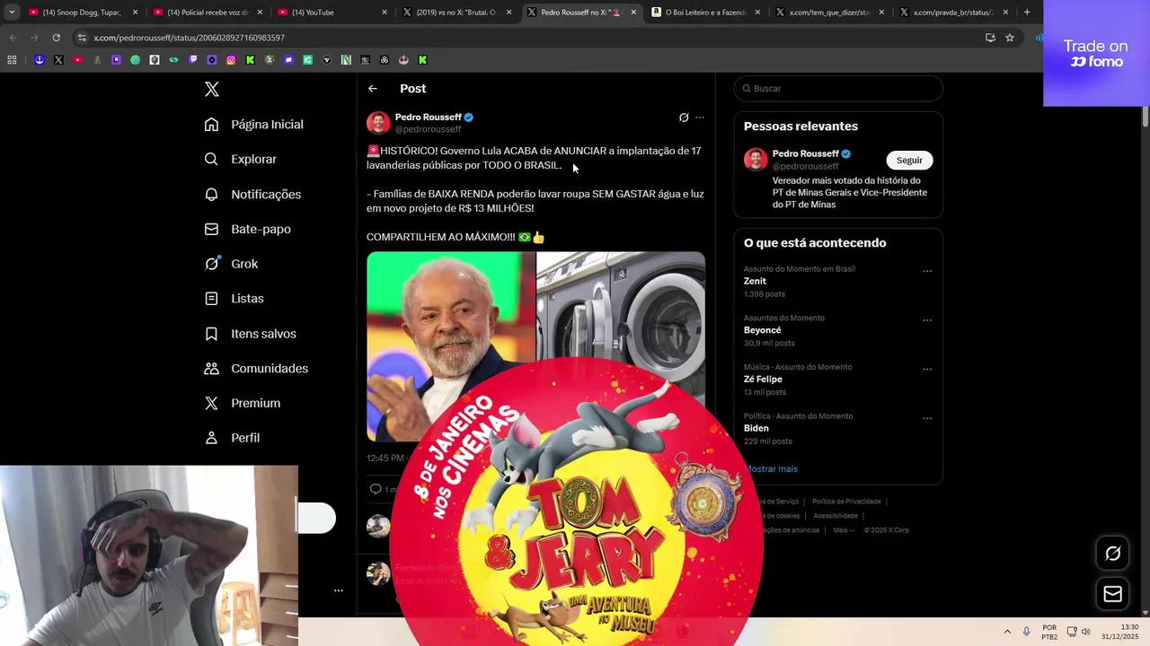Viewport: 1150px width, 646px height.
Task: Open Zé Felipe trending topic
Action: pos(763,379)
